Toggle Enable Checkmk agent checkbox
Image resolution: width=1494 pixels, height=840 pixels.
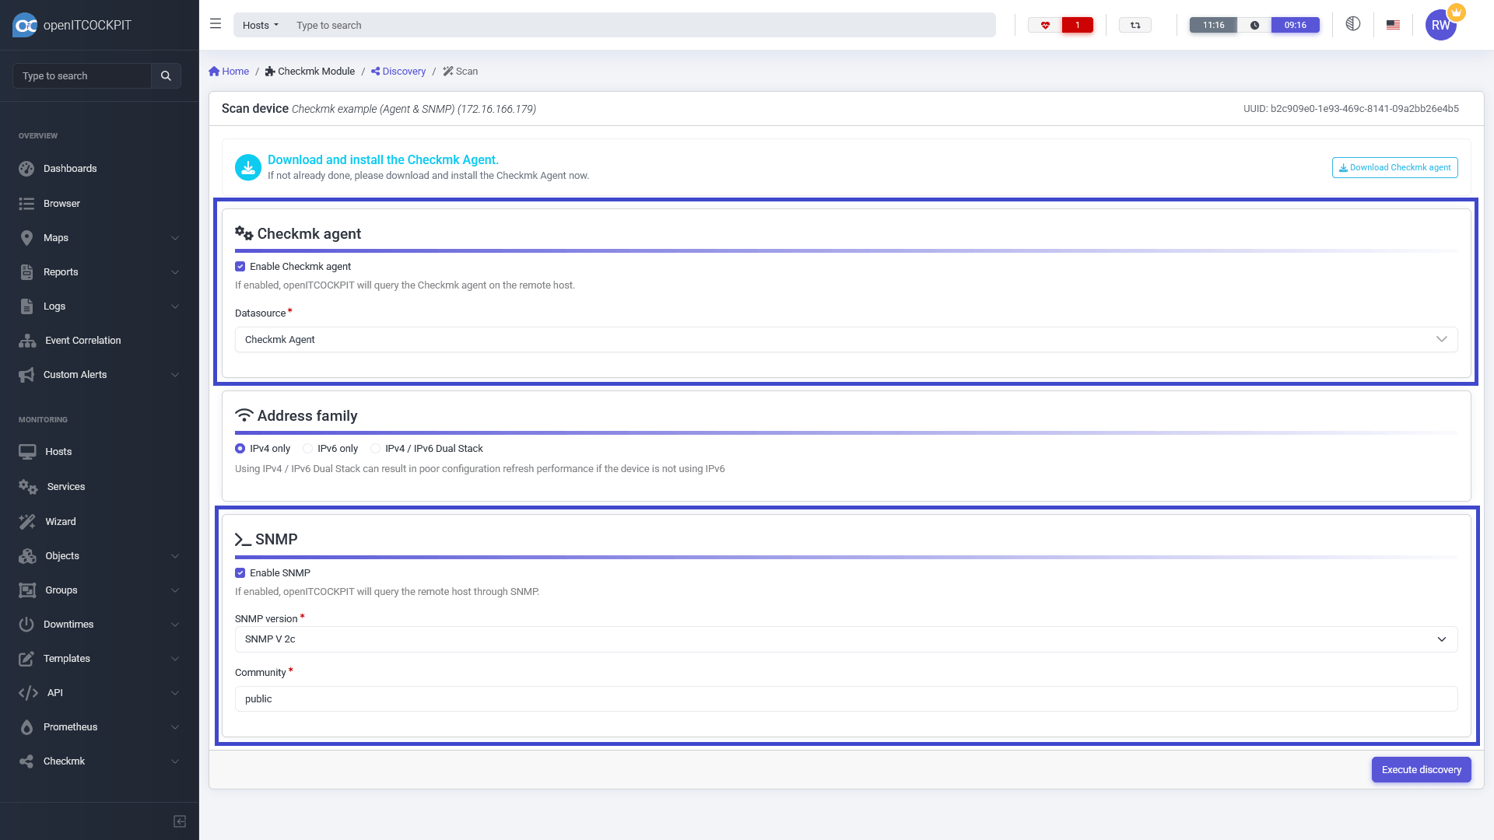pos(240,266)
